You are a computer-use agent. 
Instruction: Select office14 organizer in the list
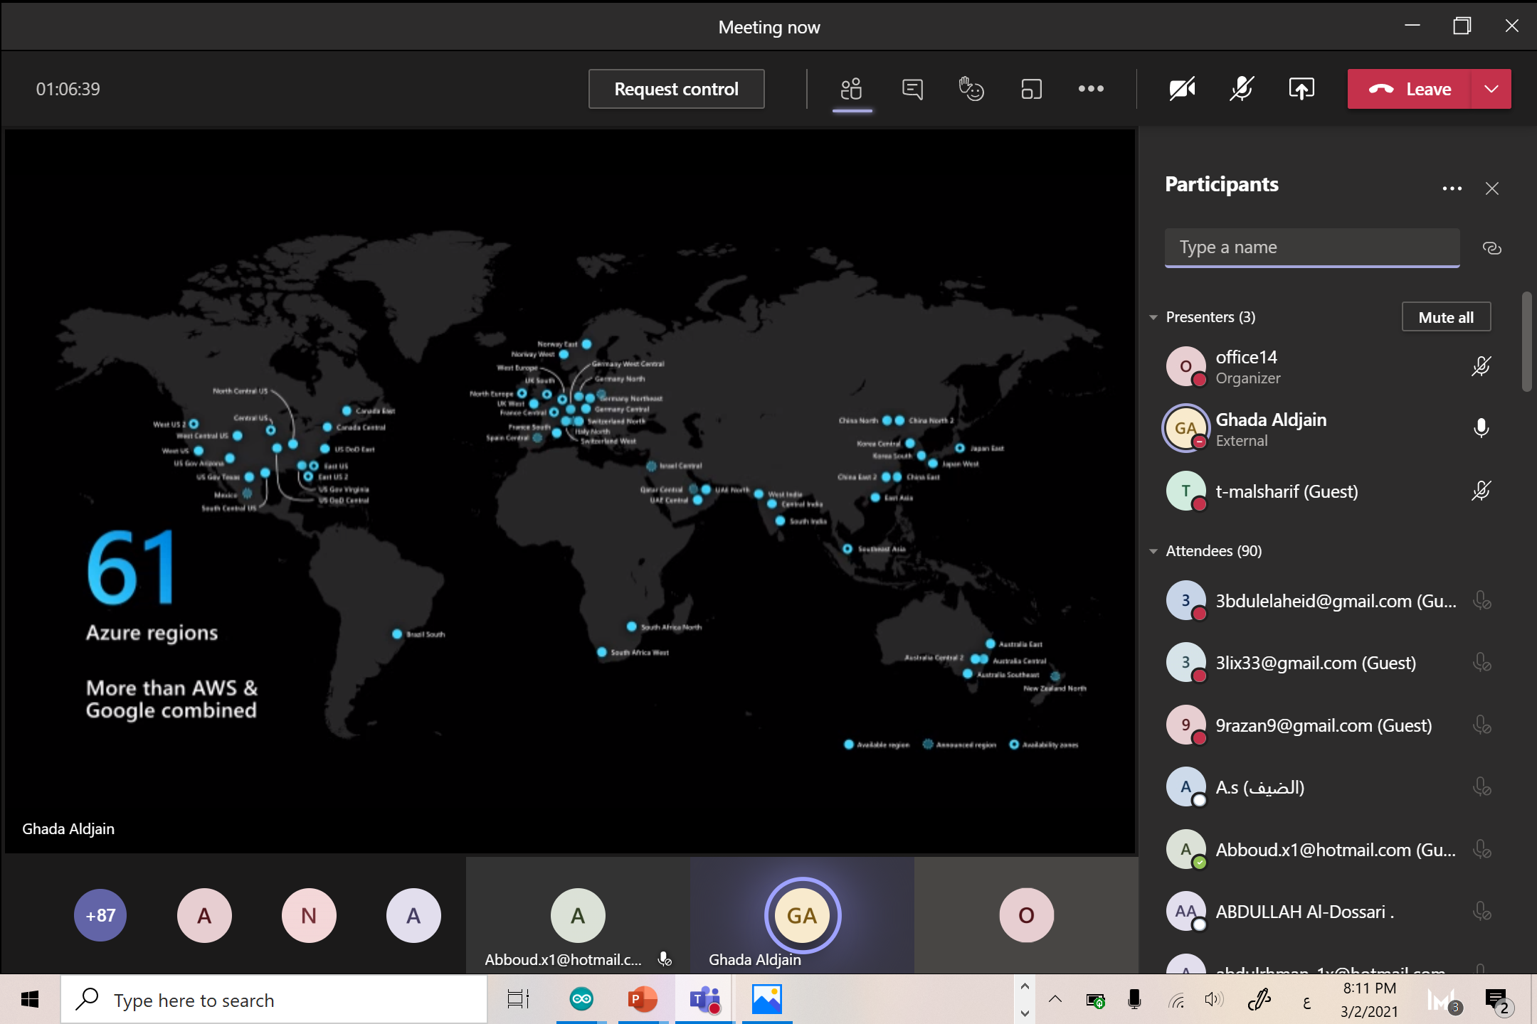pos(1247,367)
